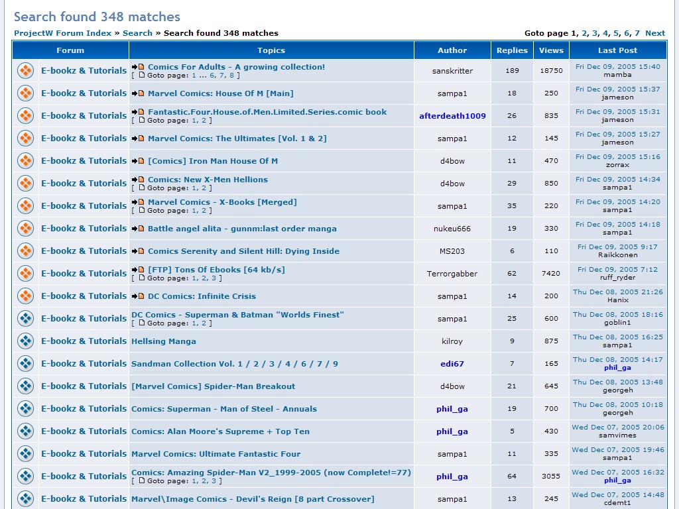The width and height of the screenshot is (679, 509).
Task: Go to page 3 of [FTP] Tons Of Ebooks
Action: [214, 278]
